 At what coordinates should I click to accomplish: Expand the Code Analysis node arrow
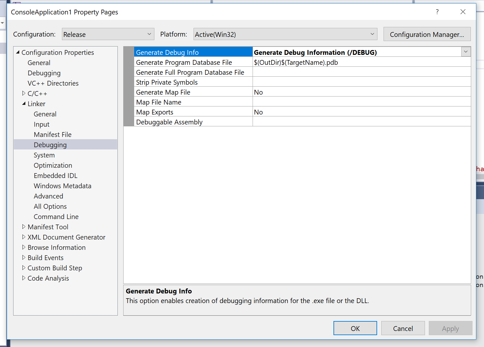point(24,278)
